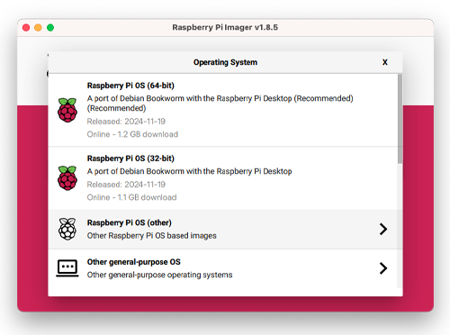
Task: Click the red close window button
Action: point(26,28)
